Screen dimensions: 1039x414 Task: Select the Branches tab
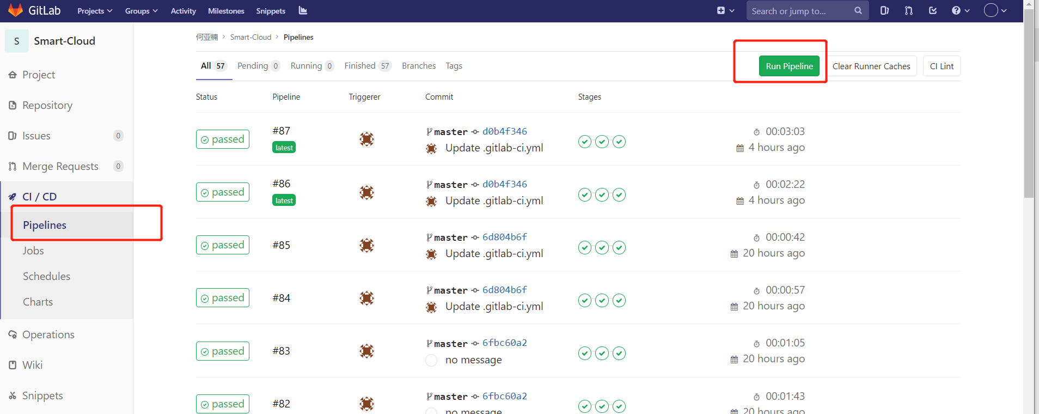(419, 66)
